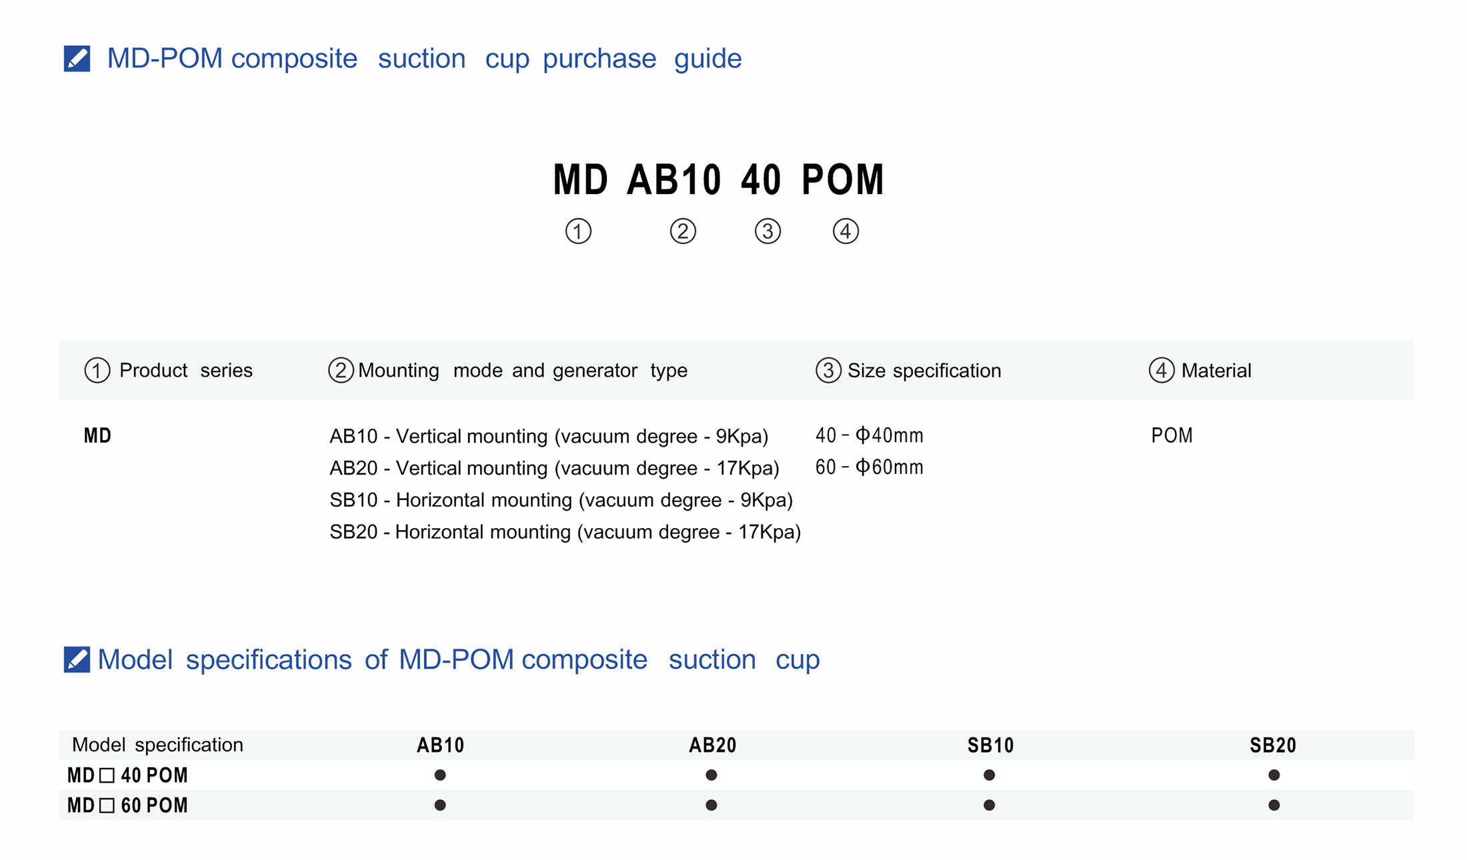Click the Mounting mode and generator type header
Viewport: 1467px width, 860px height.
point(522,371)
